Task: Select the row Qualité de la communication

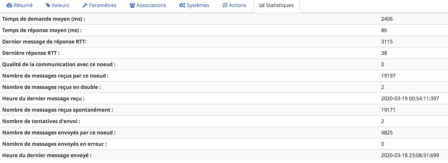Action: 224,64
